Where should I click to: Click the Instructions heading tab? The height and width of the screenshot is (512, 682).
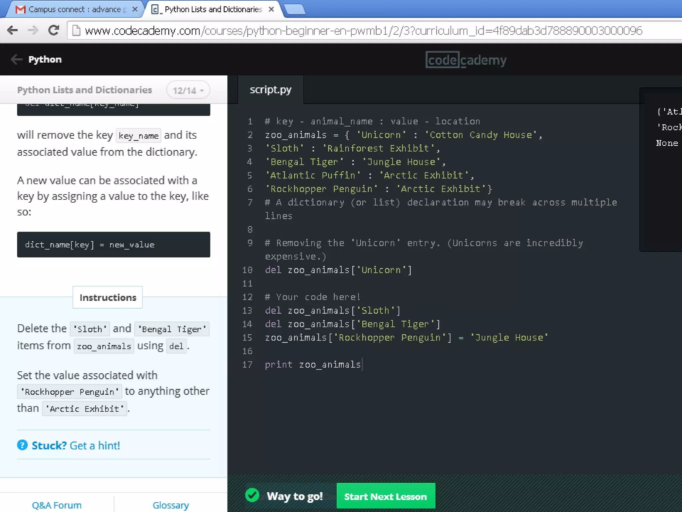[108, 297]
